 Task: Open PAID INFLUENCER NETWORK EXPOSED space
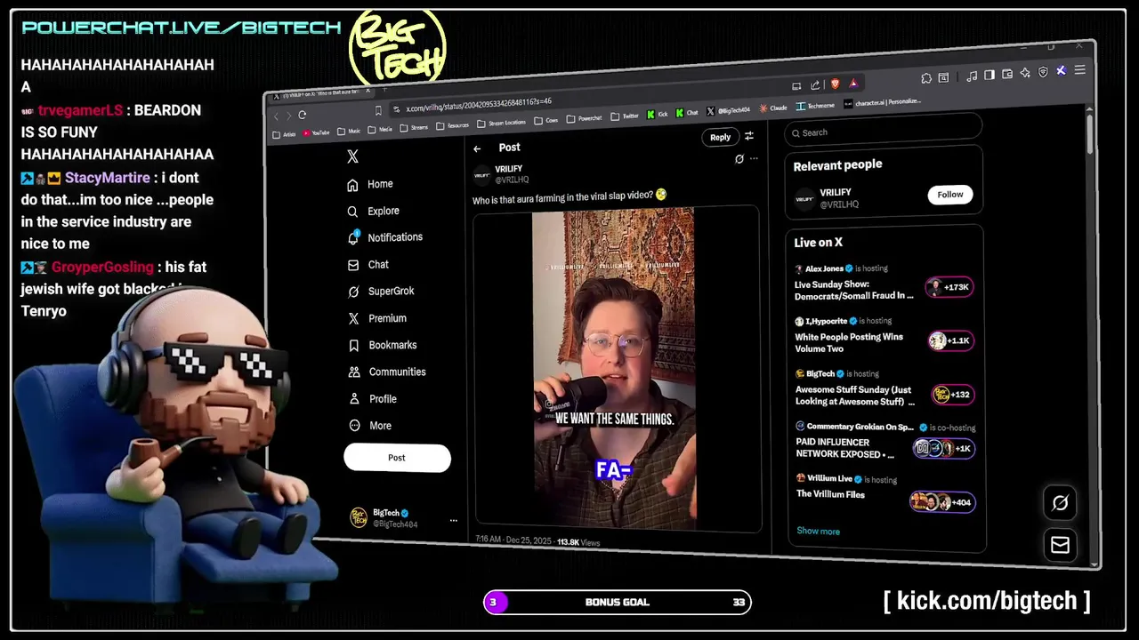pos(844,448)
